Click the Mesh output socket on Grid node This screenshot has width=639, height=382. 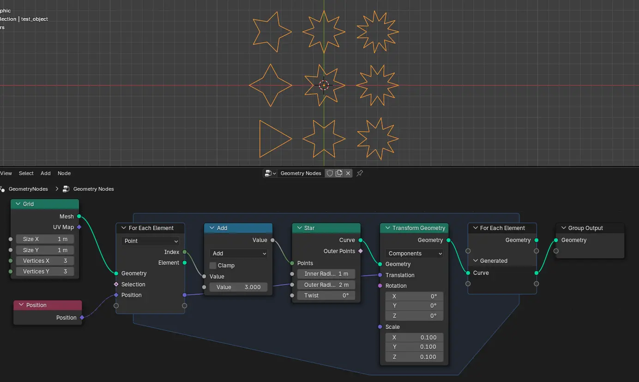[79, 216]
